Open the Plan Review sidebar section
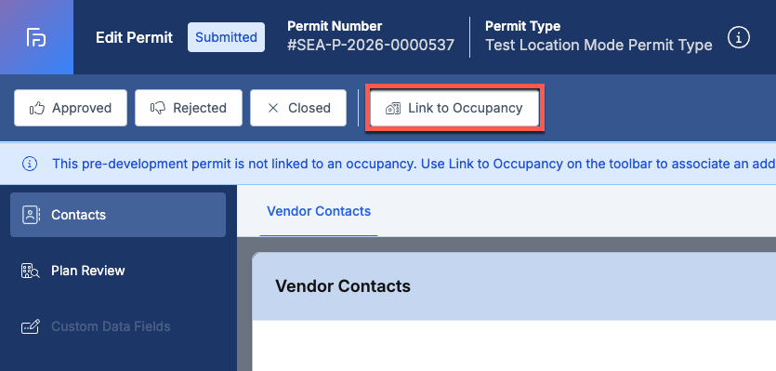The height and width of the screenshot is (371, 776). click(118, 271)
